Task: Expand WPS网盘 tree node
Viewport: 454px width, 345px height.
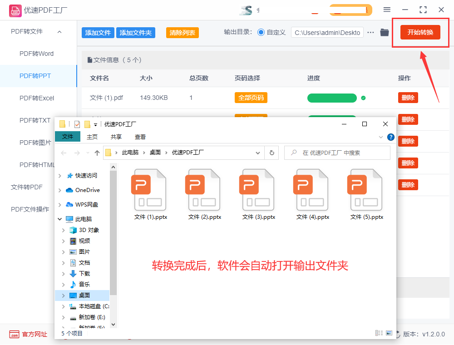Action: coord(59,205)
